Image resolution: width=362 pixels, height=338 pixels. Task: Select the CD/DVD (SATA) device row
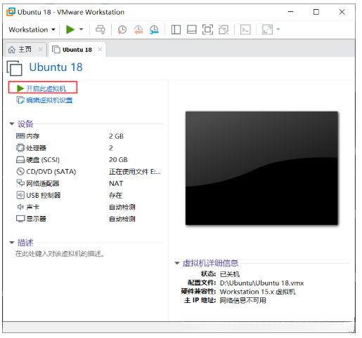tap(89, 172)
